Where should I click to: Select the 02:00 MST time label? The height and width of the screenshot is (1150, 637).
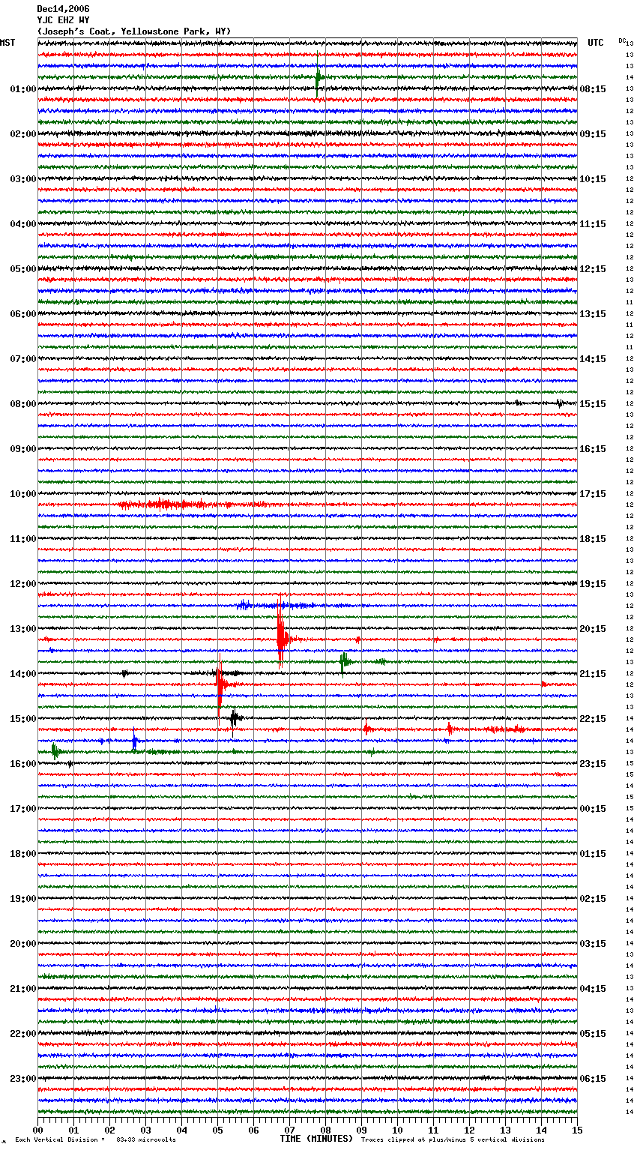point(22,134)
